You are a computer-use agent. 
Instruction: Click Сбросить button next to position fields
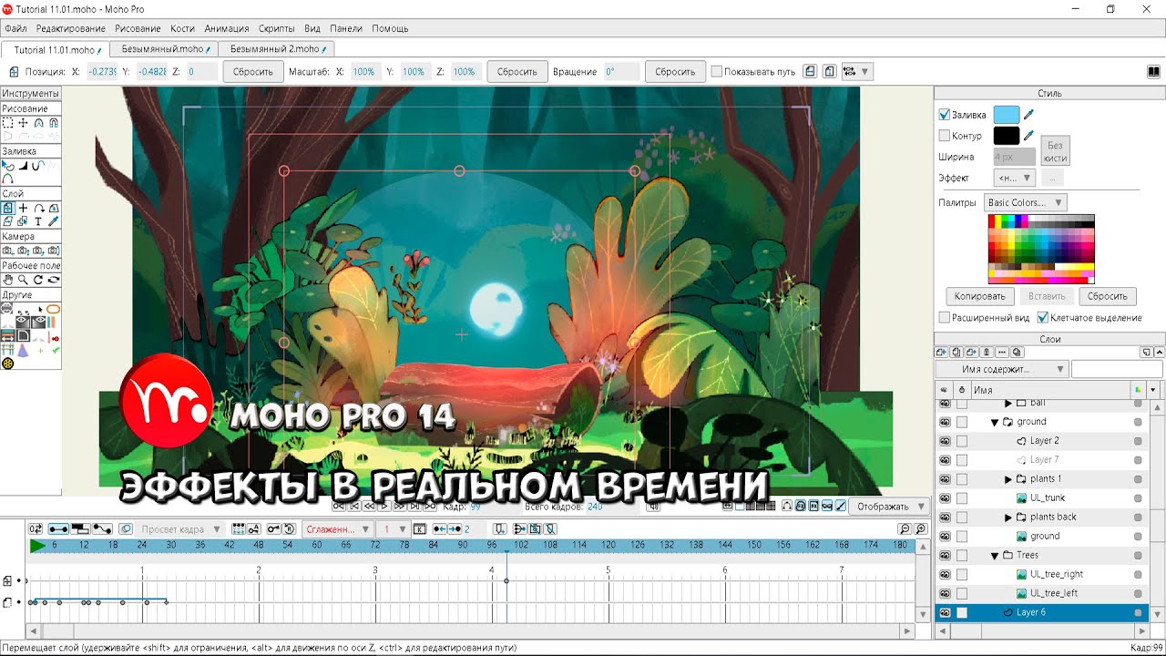point(253,71)
